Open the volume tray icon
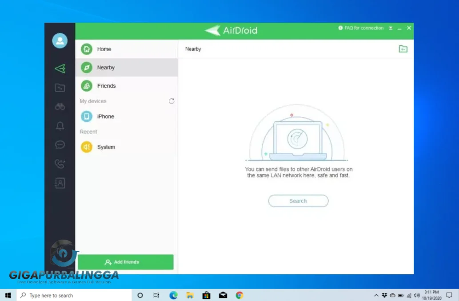The height and width of the screenshot is (301, 459). [x=417, y=295]
